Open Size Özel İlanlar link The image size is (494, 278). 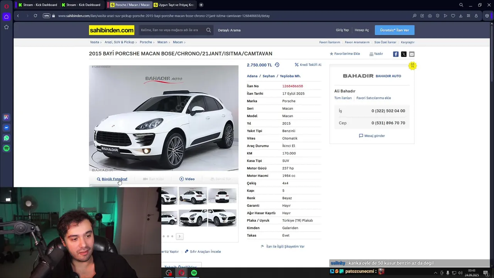tap(385, 42)
